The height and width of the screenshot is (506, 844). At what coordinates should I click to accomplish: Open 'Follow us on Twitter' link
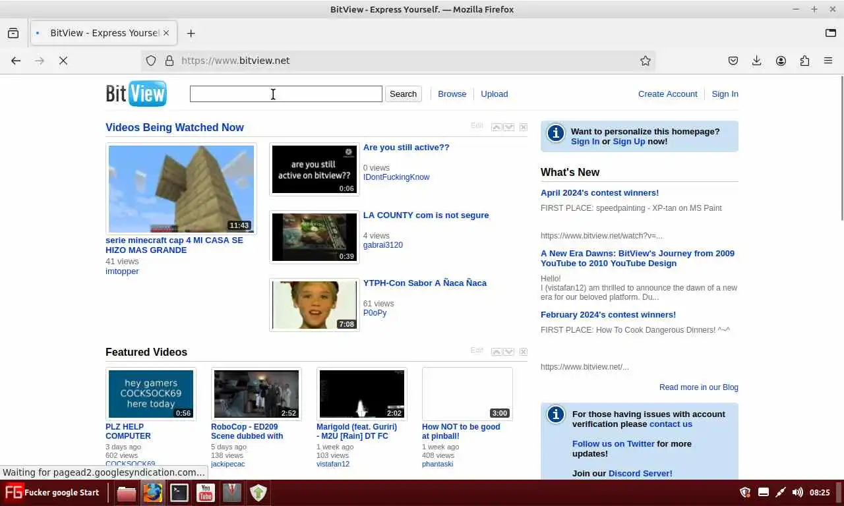(x=613, y=444)
